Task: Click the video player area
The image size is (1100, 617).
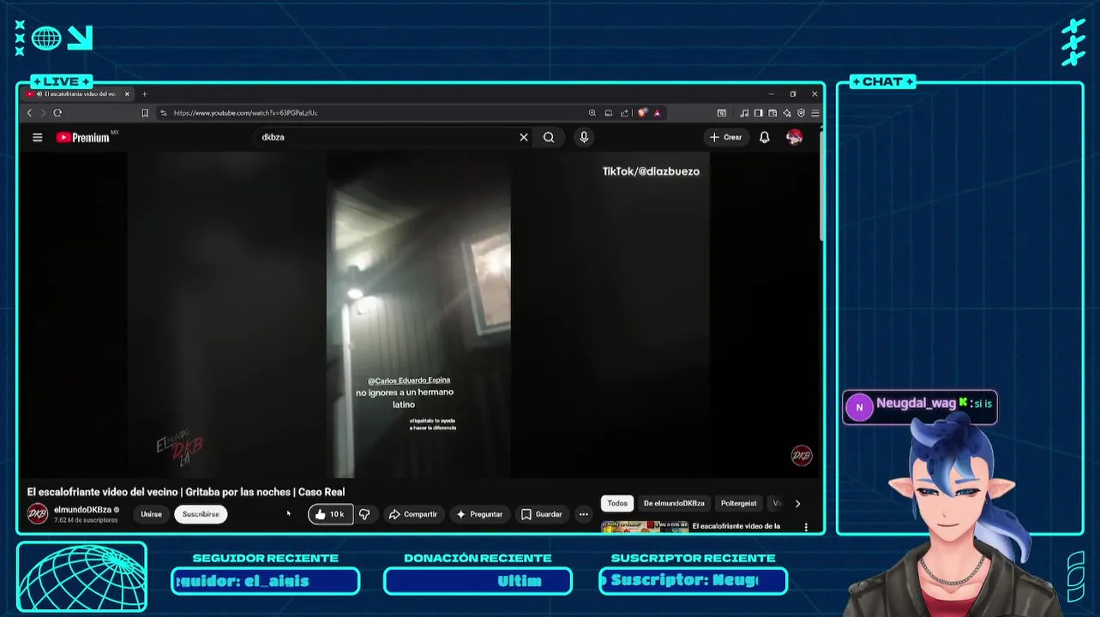Action: click(419, 315)
